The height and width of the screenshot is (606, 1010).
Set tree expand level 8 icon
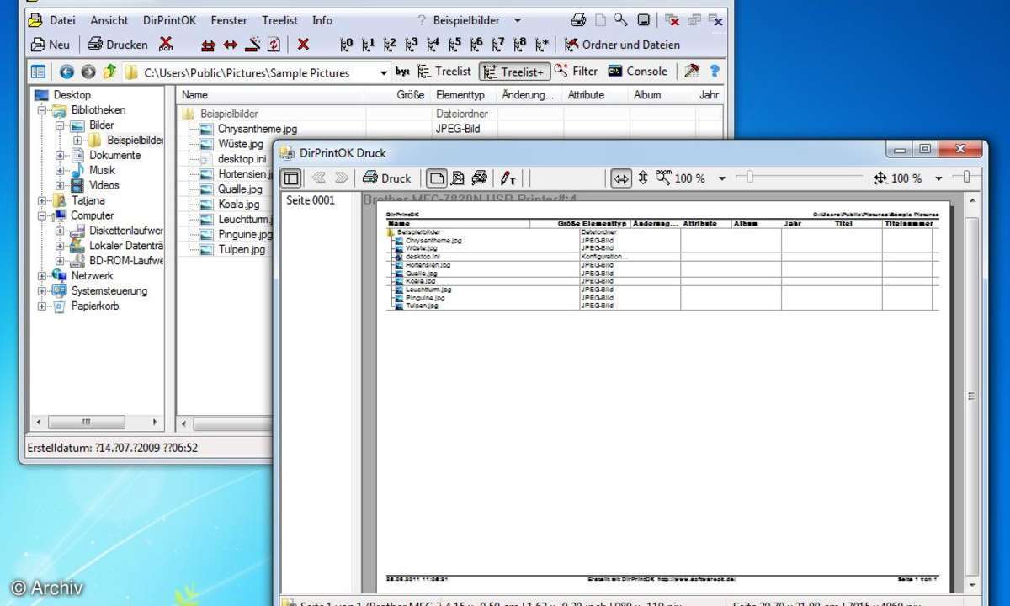520,45
